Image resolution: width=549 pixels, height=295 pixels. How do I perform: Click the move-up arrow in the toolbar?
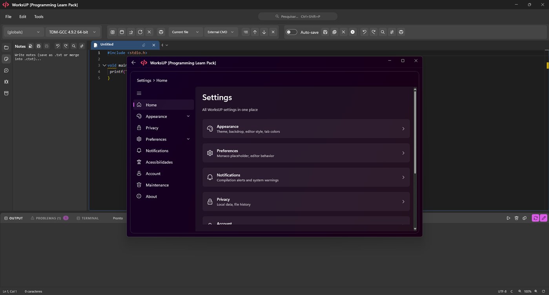pos(255,32)
